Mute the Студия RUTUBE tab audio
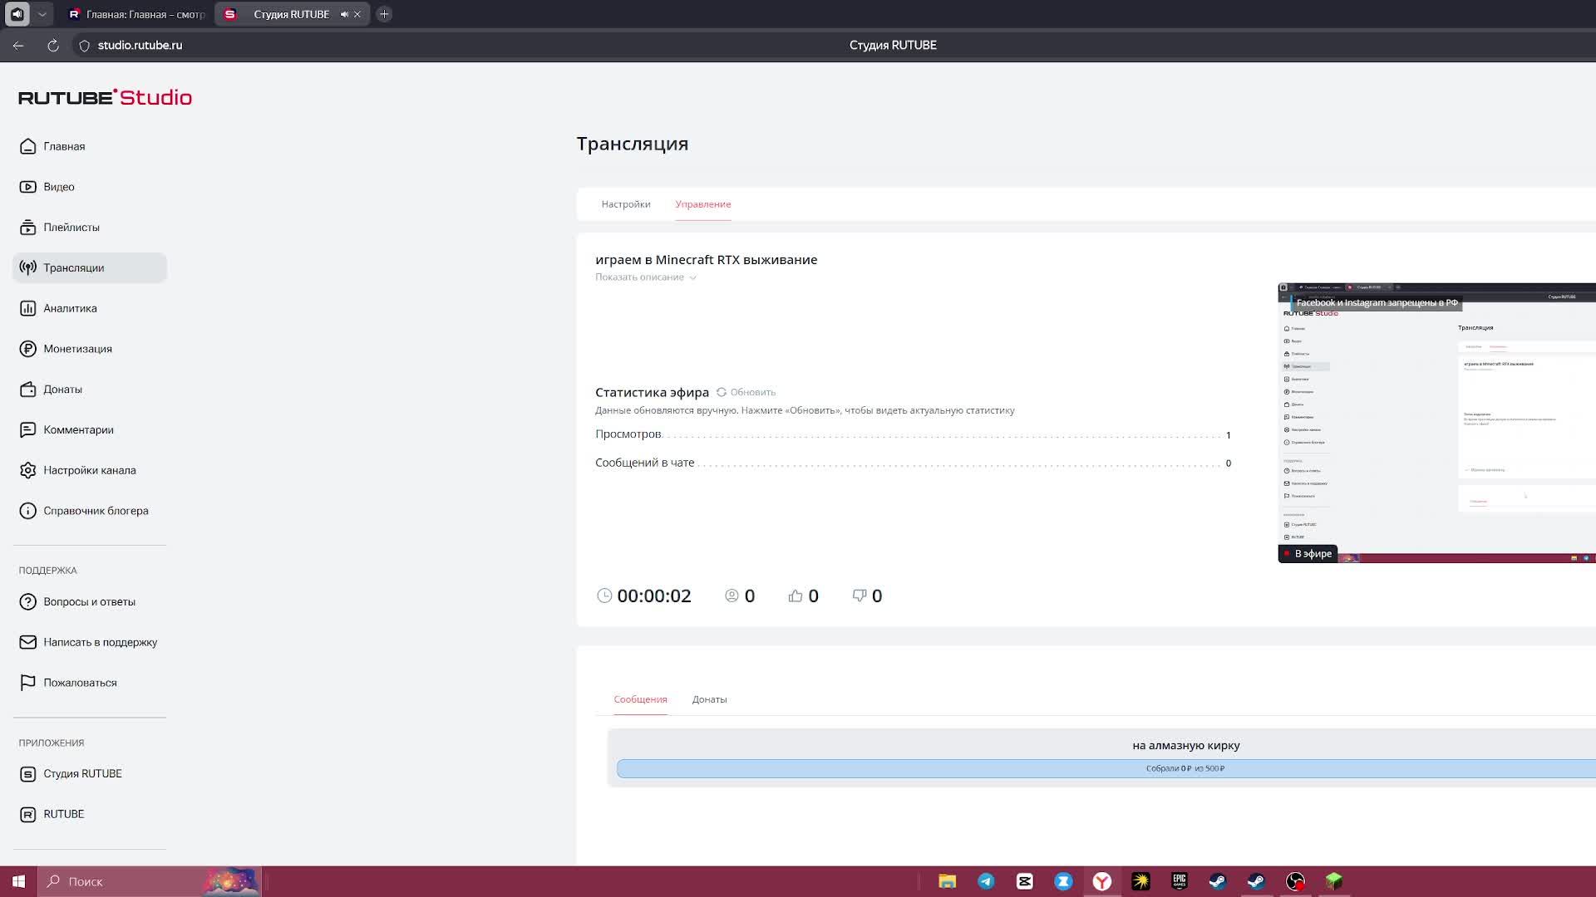 coord(344,14)
